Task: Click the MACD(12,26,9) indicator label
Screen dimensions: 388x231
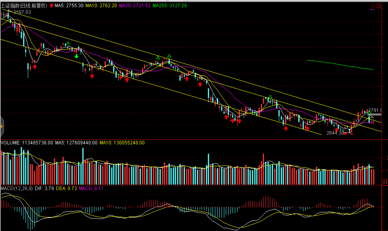Action: [17, 188]
